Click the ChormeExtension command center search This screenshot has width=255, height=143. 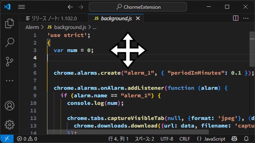click(x=138, y=7)
